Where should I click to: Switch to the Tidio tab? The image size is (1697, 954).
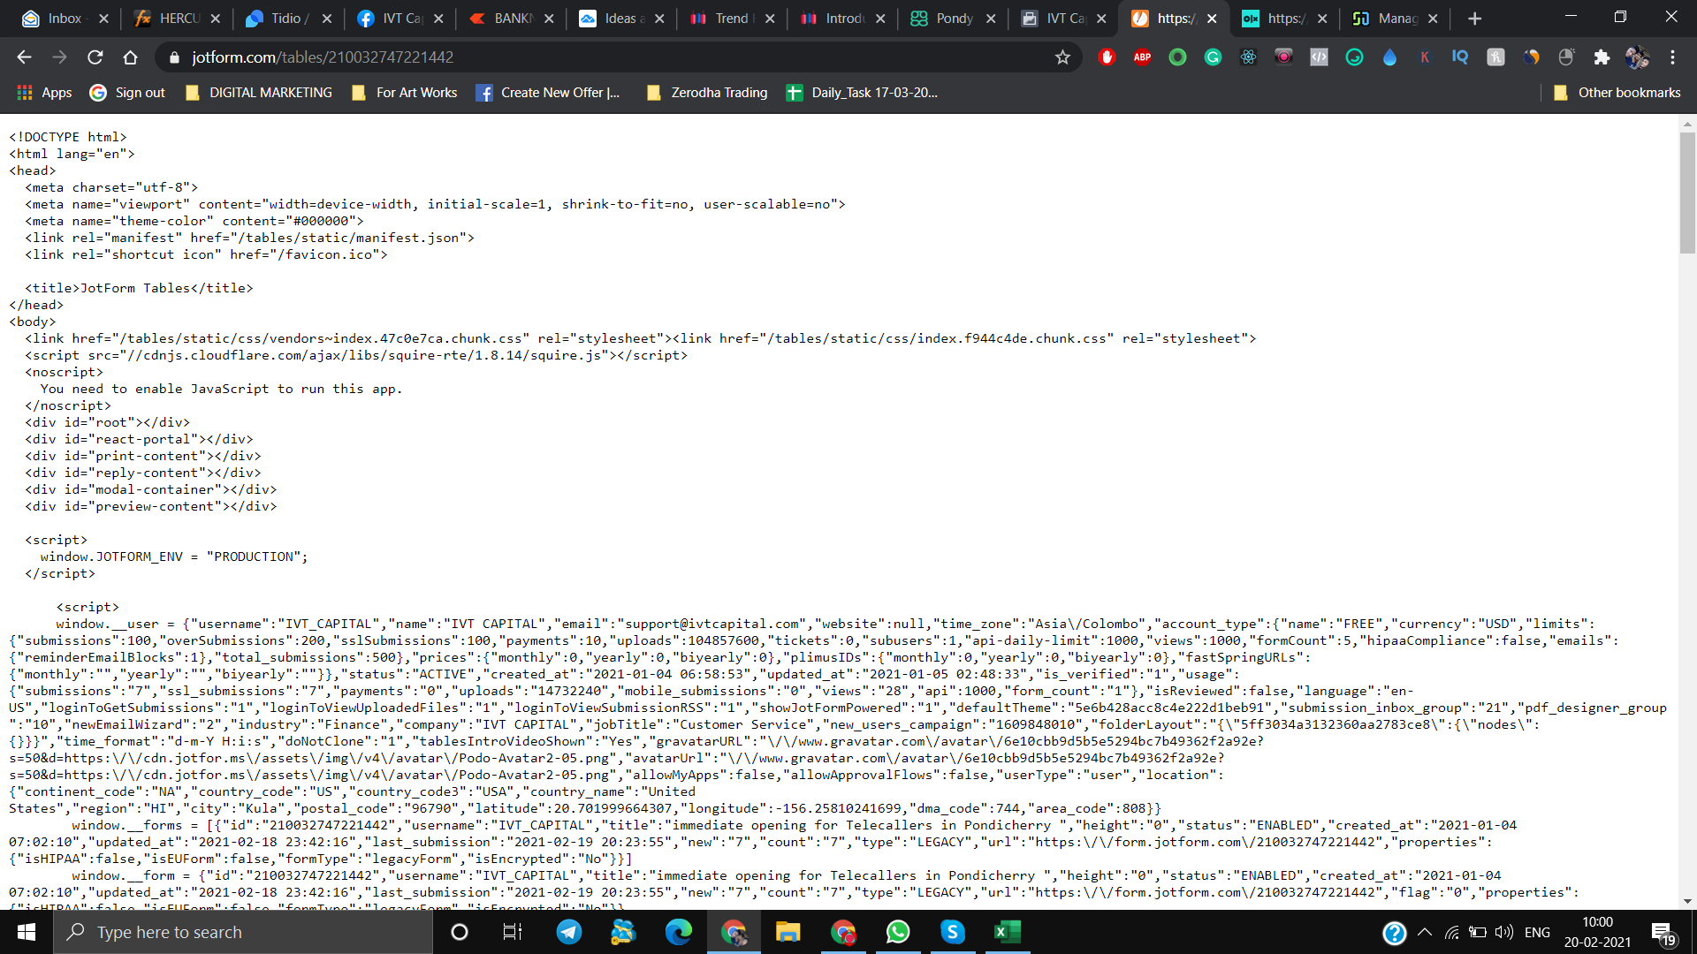[283, 18]
